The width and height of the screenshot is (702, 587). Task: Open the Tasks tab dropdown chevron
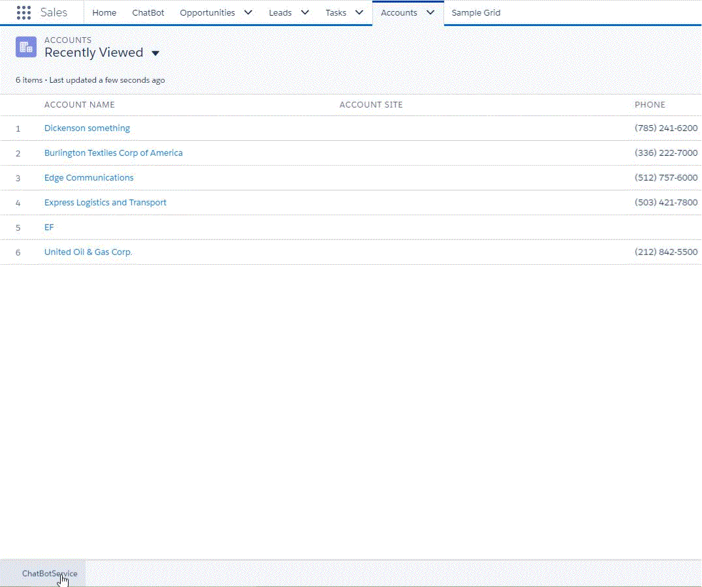[x=359, y=12]
